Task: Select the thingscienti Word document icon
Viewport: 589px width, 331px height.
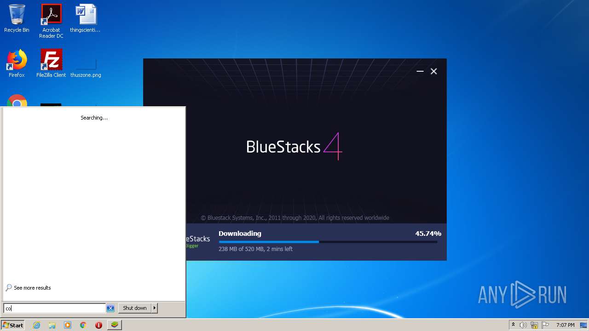Action: pos(85,18)
